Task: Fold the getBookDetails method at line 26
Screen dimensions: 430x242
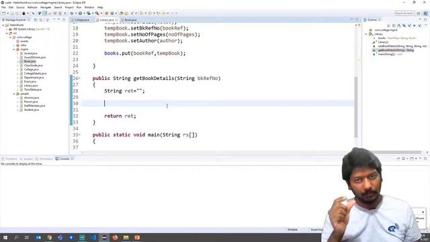Action: click(80, 79)
